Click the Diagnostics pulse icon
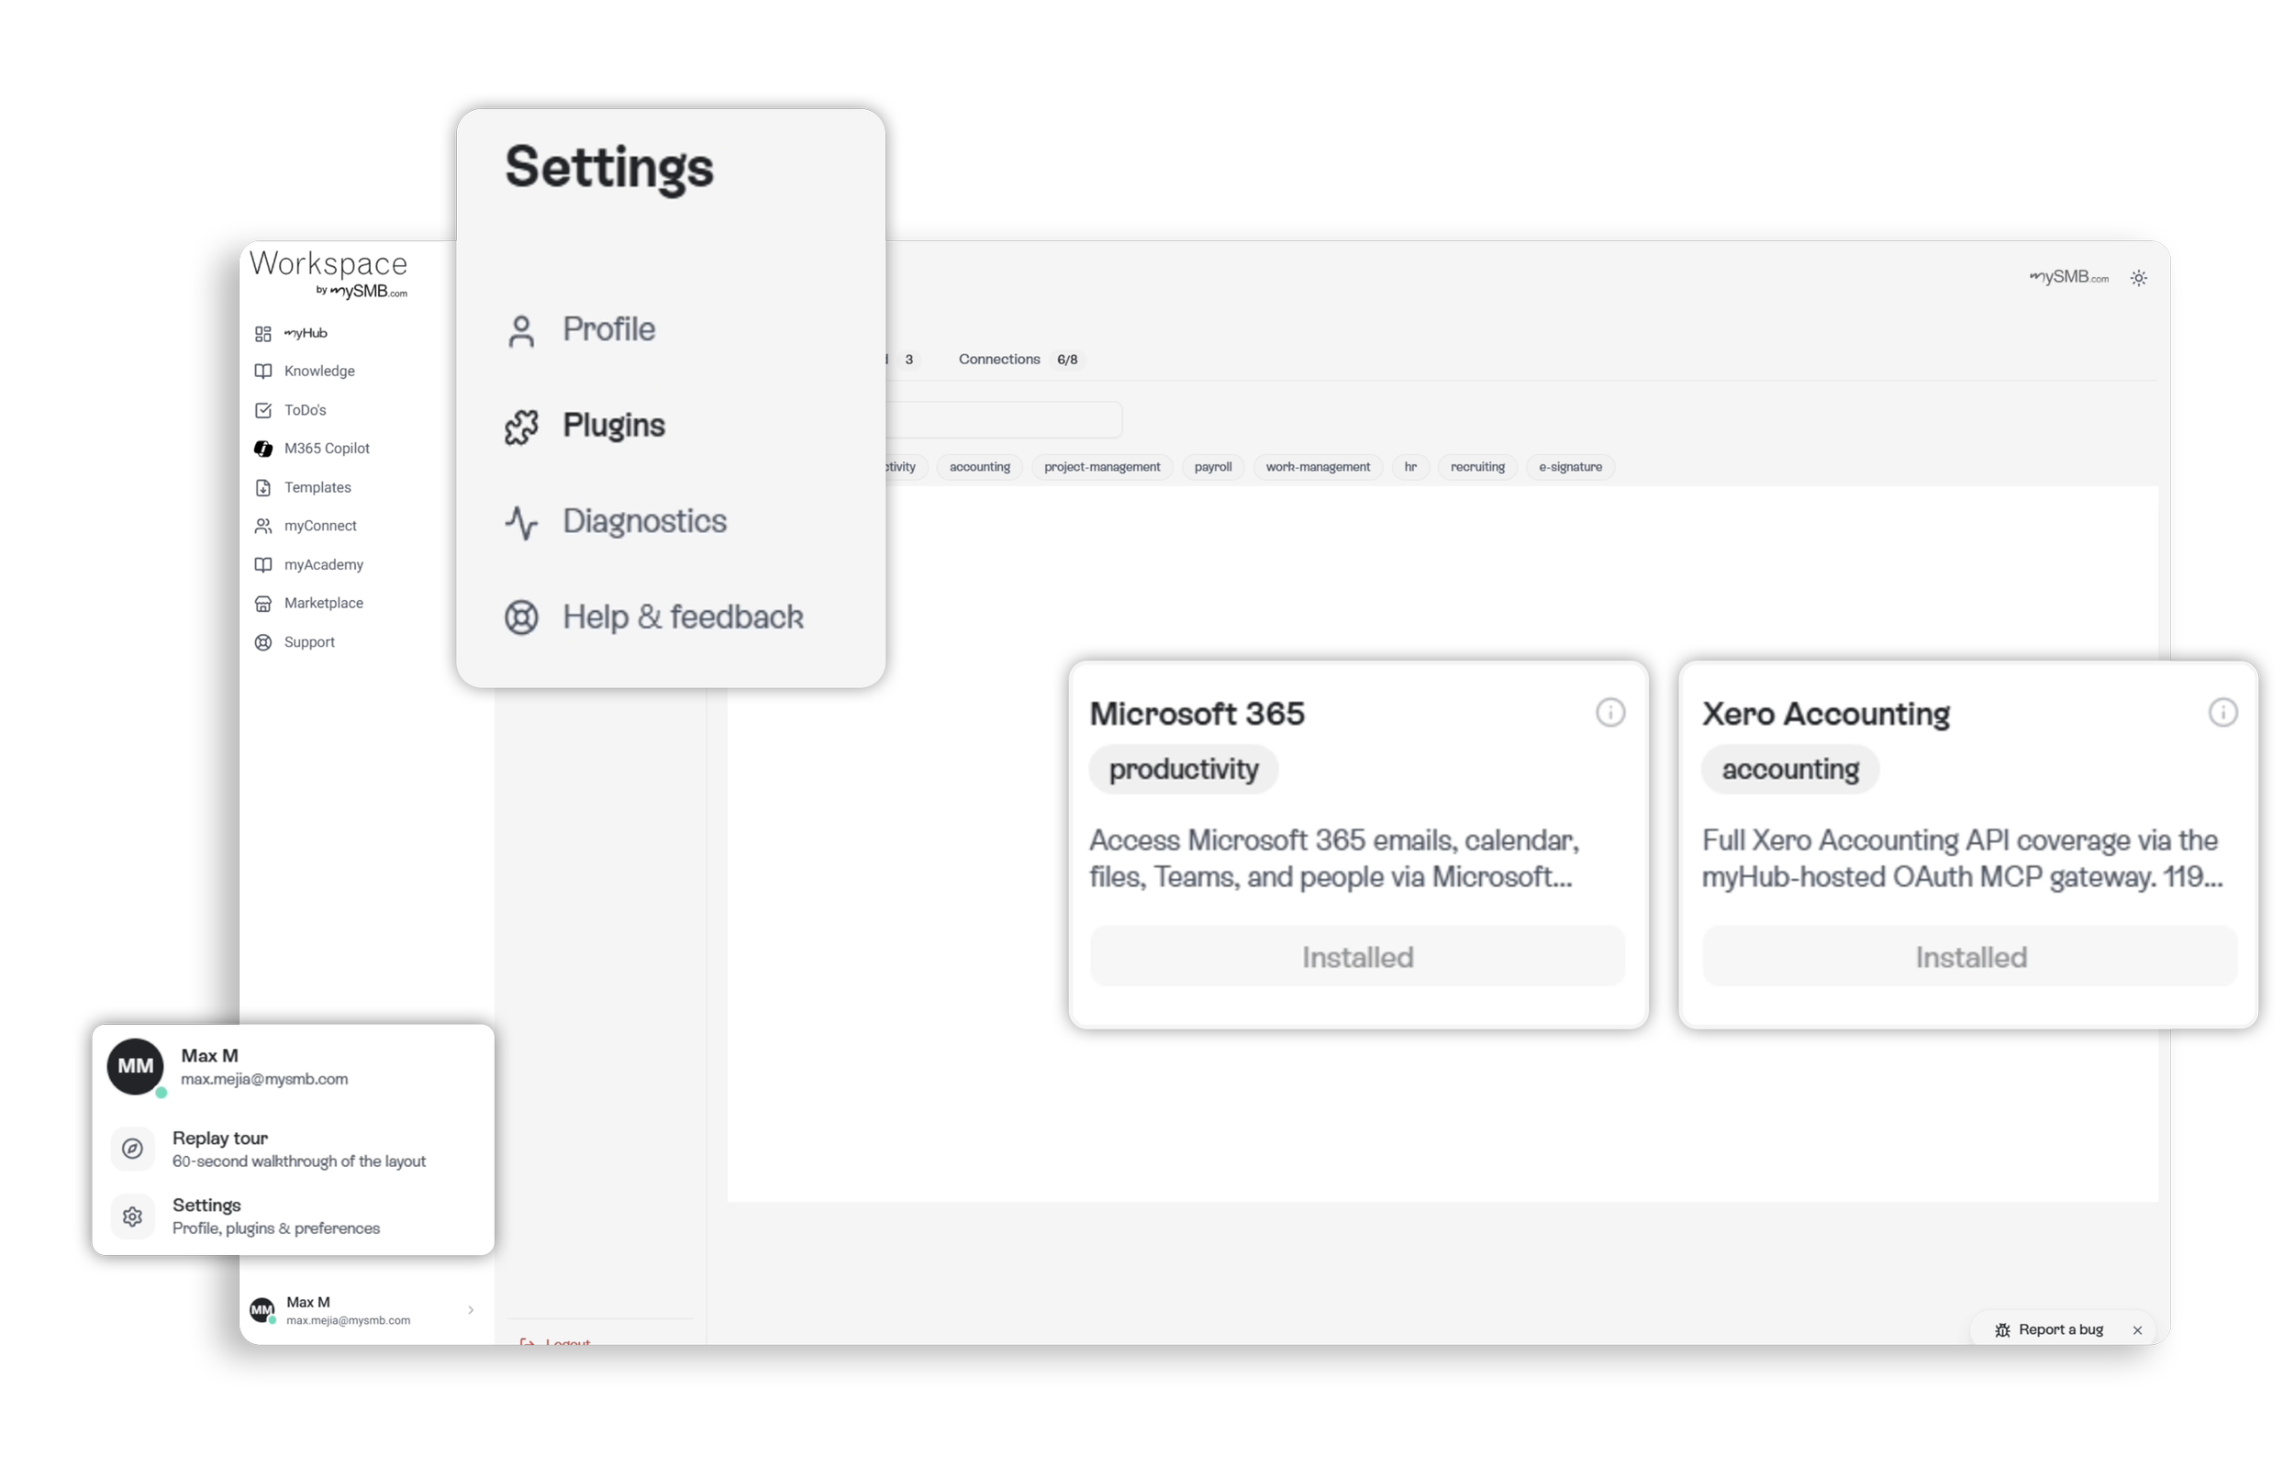Screen dimensions: 2294x1478 [x=522, y=523]
